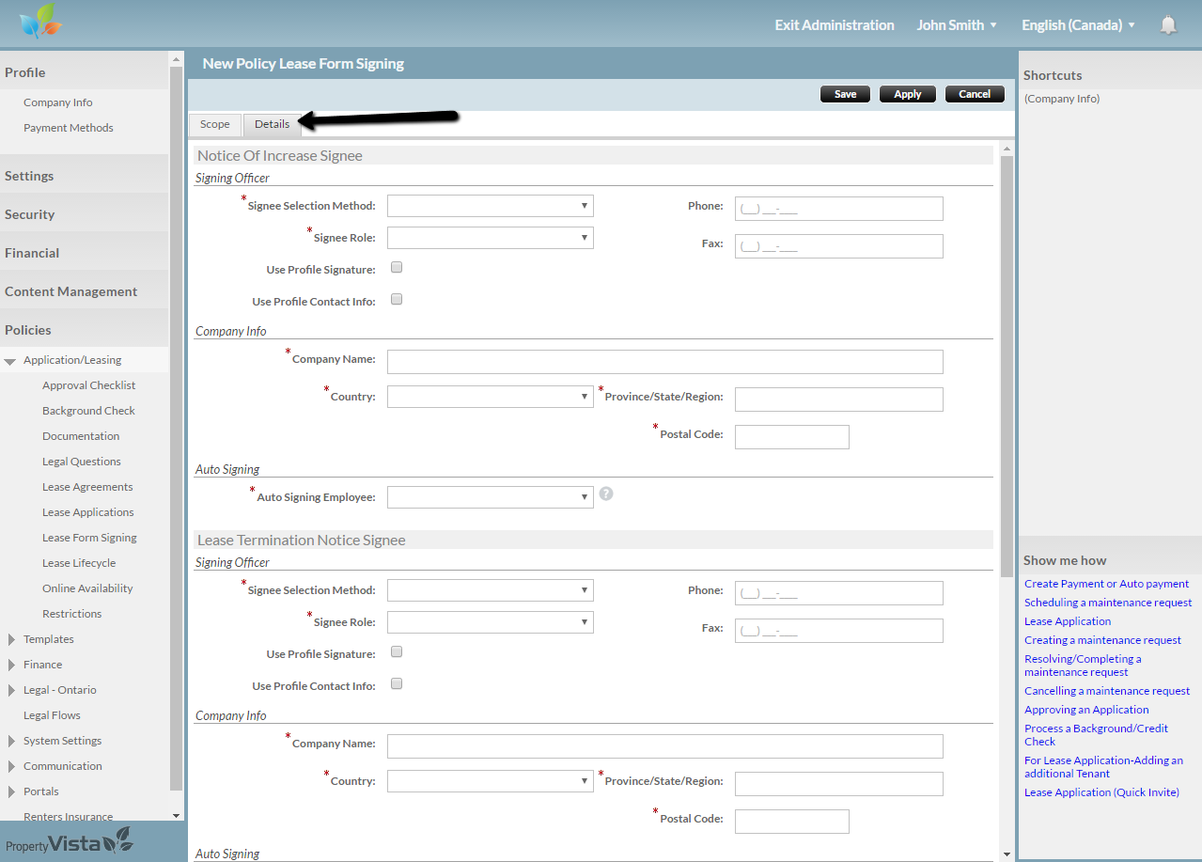Select the Details tab
This screenshot has width=1202, height=862.
point(272,124)
